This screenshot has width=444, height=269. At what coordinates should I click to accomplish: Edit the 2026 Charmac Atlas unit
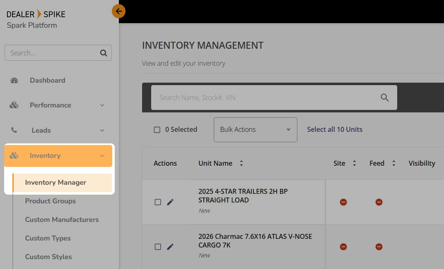tap(170, 247)
